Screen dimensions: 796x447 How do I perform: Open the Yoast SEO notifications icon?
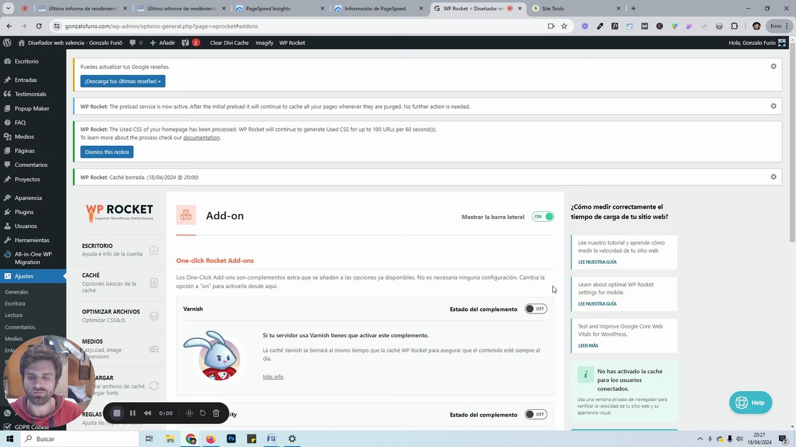coord(190,43)
